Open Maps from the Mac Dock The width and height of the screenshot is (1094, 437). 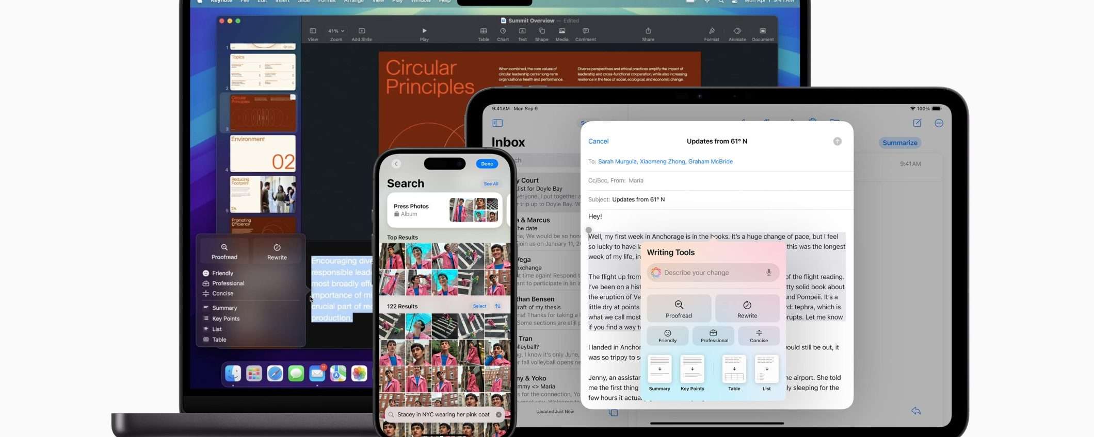(338, 373)
